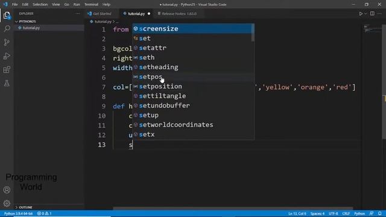The height and width of the screenshot is (217, 386).
Task: Open the Manage gear icon
Action: pyautogui.click(x=7, y=204)
